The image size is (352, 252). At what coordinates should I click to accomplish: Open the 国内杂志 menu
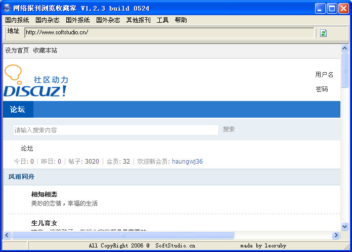pyautogui.click(x=48, y=20)
